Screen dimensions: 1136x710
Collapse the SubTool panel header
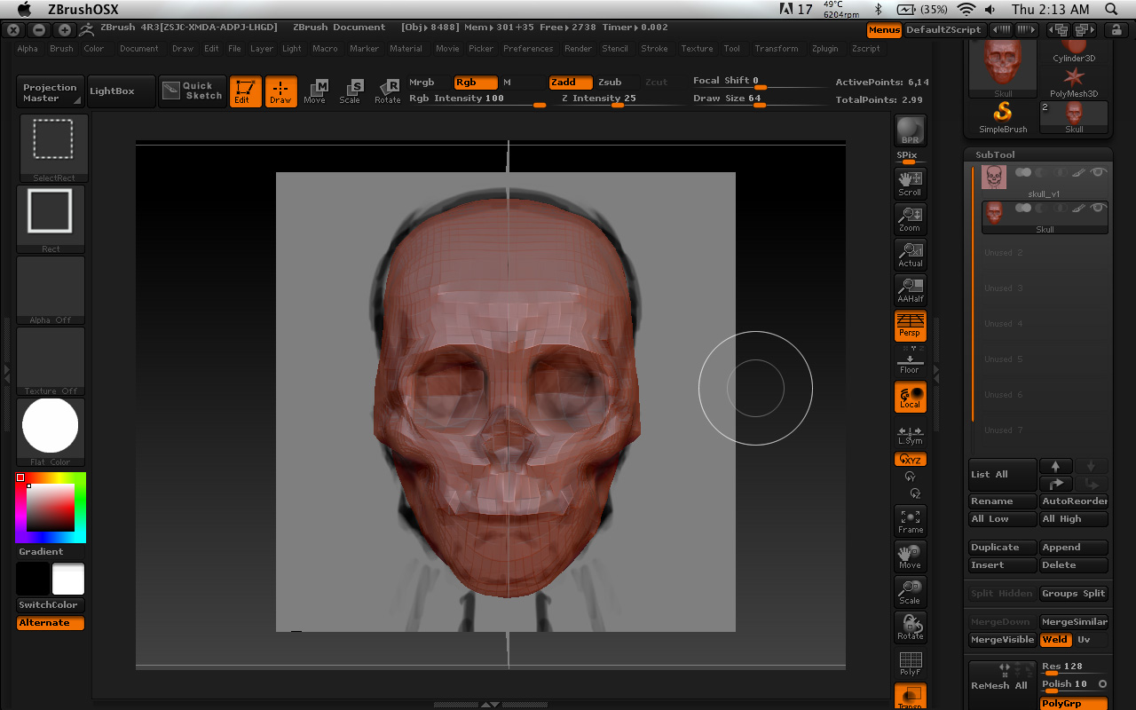click(x=994, y=154)
